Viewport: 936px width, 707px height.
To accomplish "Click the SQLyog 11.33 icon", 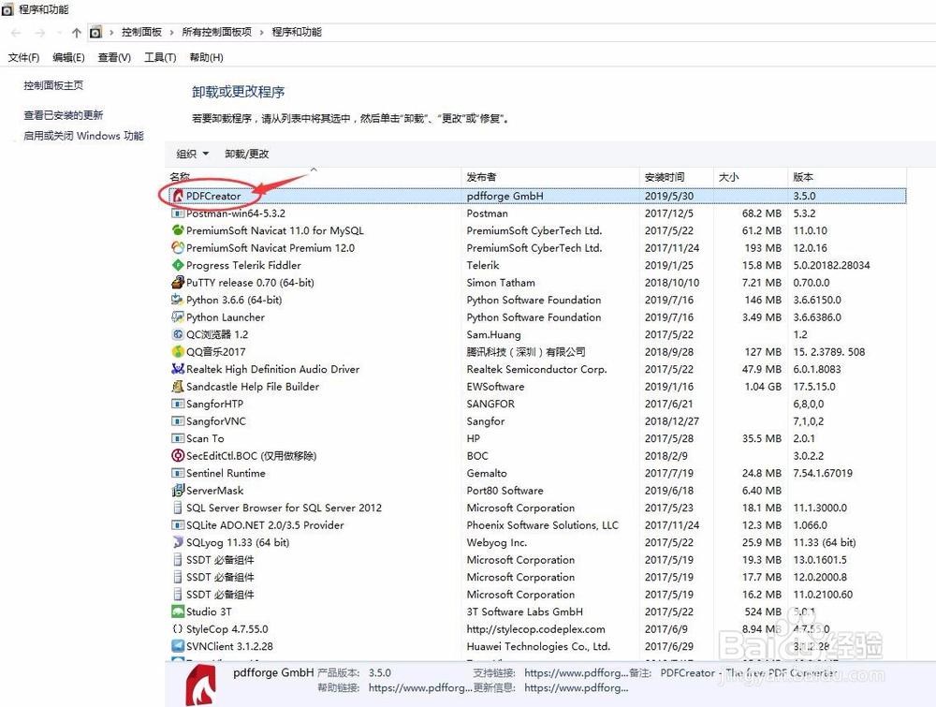I will tap(178, 542).
